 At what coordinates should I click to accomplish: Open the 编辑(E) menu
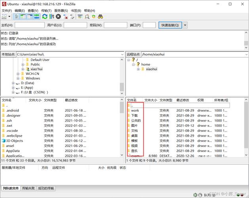(20, 11)
